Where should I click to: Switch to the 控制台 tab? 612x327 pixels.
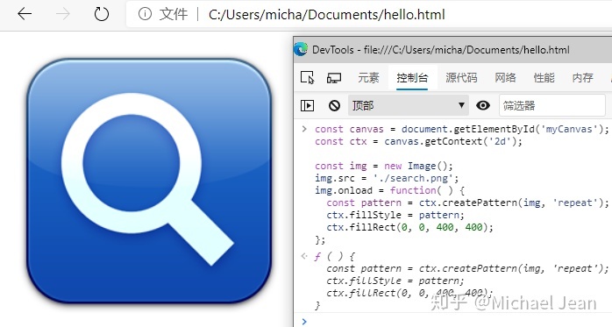[412, 78]
